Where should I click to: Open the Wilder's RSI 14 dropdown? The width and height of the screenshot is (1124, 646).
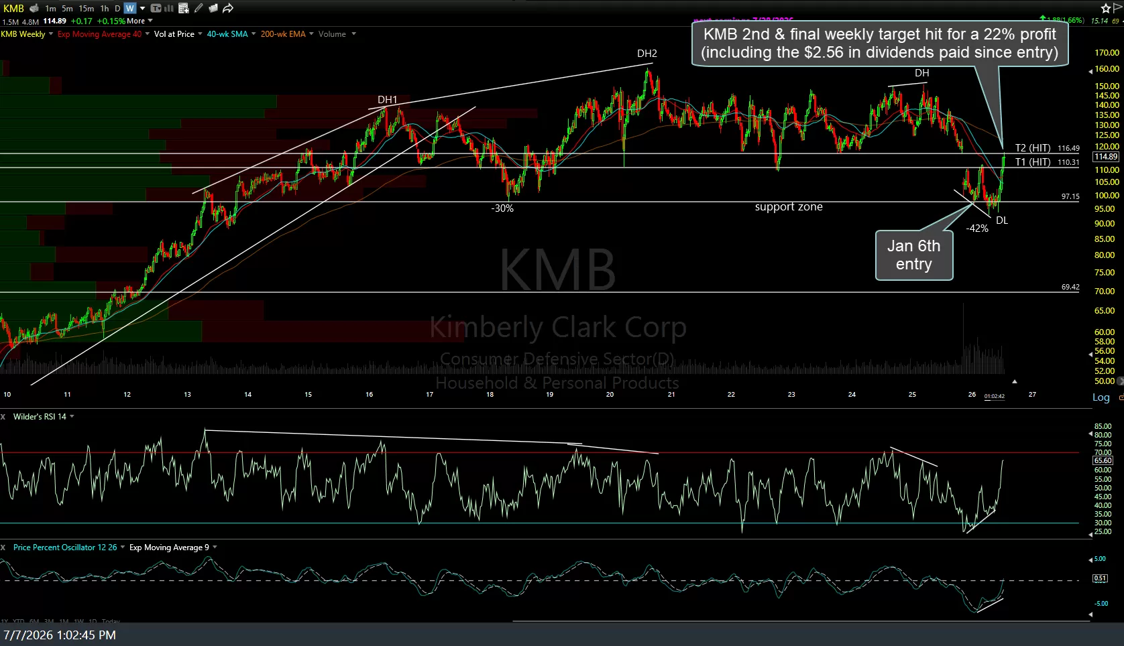click(x=72, y=417)
